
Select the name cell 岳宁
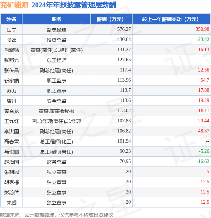click(x=12, y=30)
